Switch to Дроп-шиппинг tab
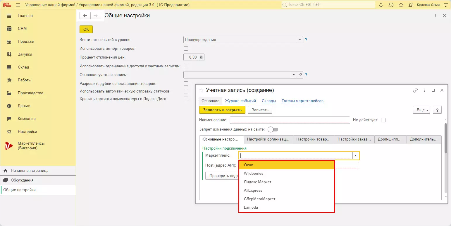The height and width of the screenshot is (226, 451). pyautogui.click(x=391, y=139)
